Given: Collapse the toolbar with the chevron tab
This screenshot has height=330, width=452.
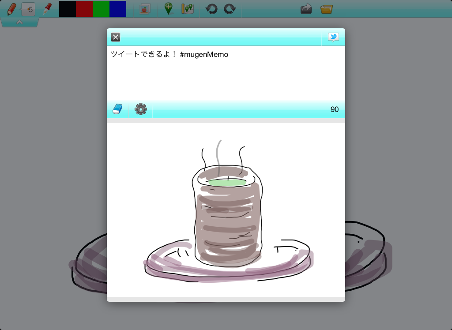Looking at the screenshot, I should (x=19, y=22).
